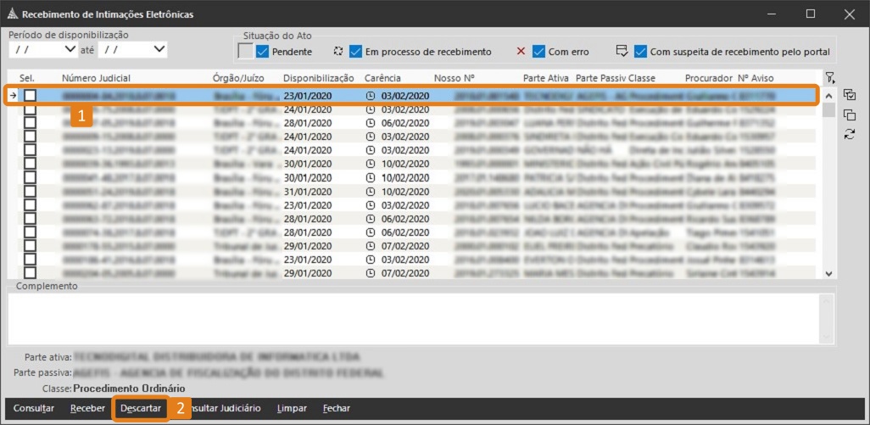
Task: Sort by the Disponibilização column header
Action: click(319, 78)
